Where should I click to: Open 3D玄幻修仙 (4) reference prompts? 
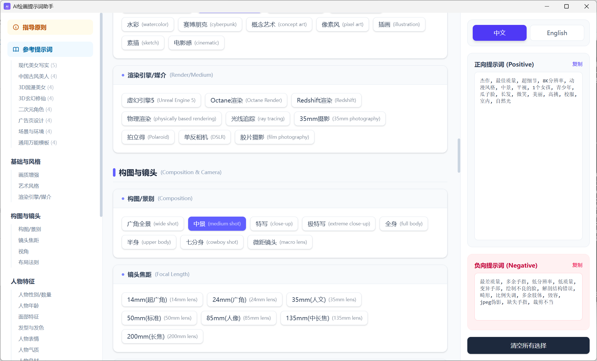36,99
